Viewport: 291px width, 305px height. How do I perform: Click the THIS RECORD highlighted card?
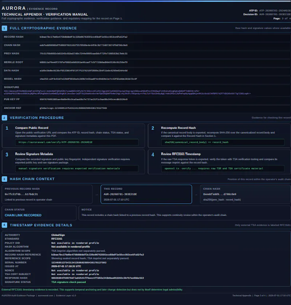(x=146, y=194)
